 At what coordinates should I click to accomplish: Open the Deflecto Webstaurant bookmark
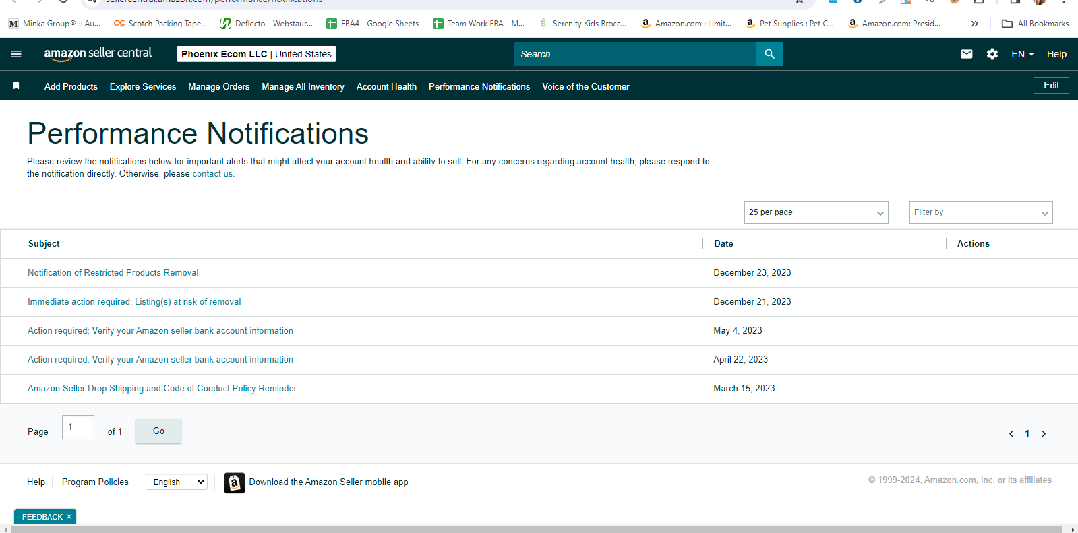click(x=267, y=24)
